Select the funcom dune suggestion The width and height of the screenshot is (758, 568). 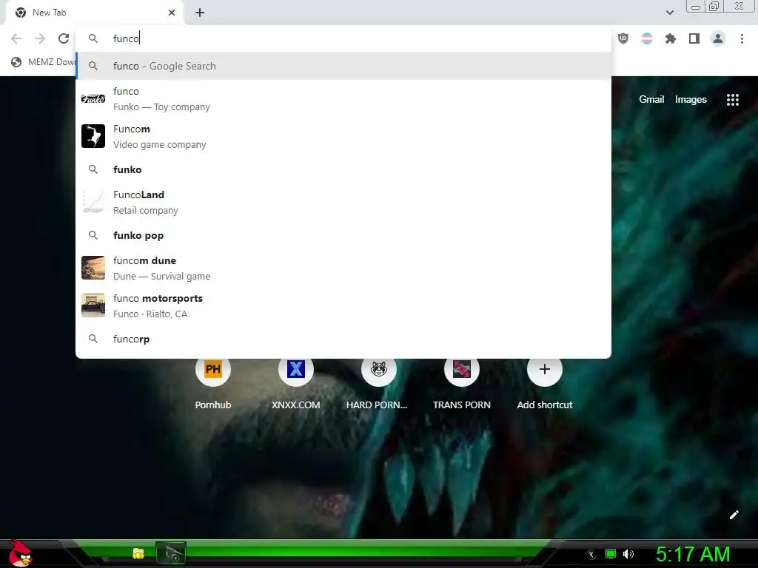coord(343,268)
